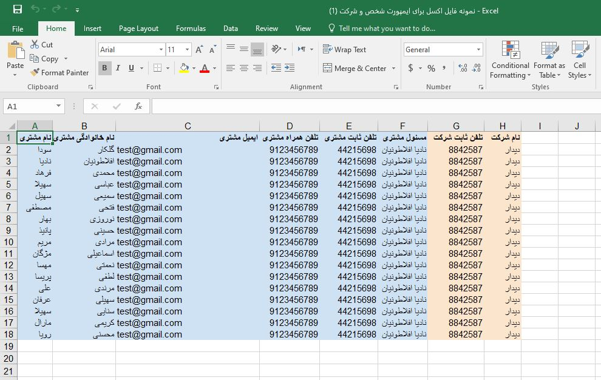This screenshot has width=601, height=380.
Task: Apply Percent Style number format
Action: [431, 69]
